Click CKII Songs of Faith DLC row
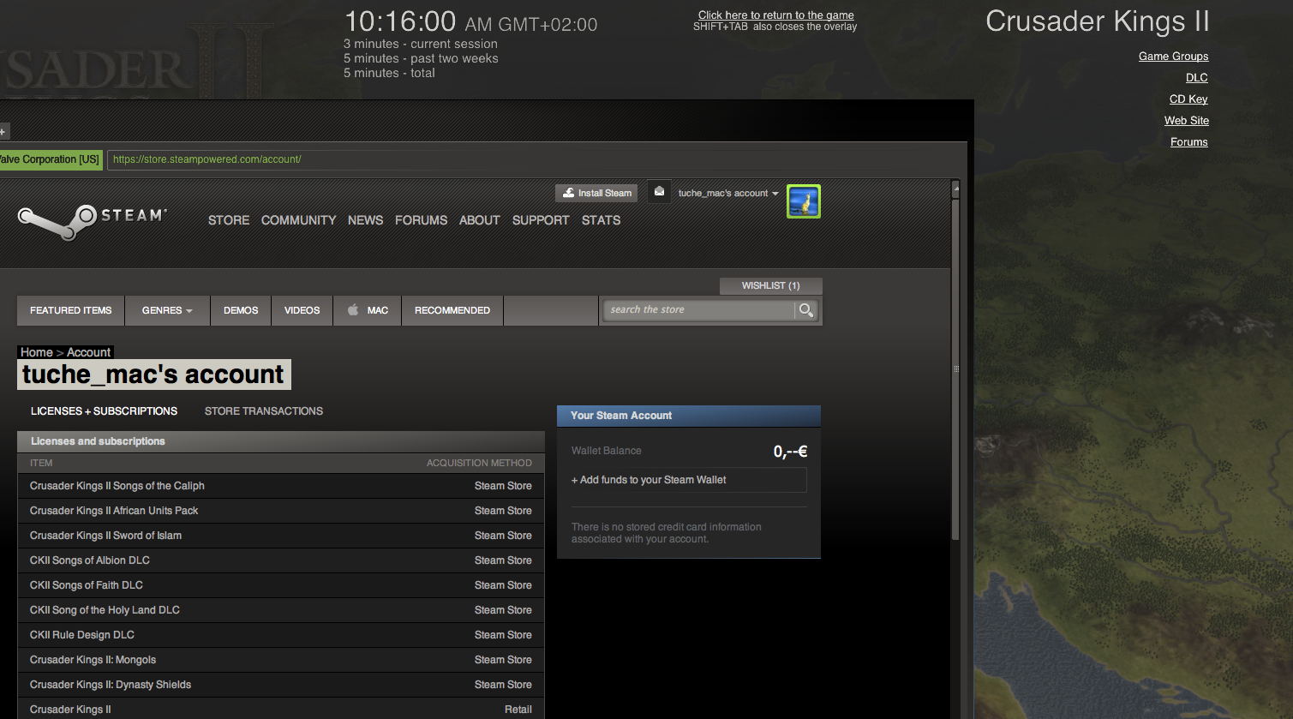The image size is (1293, 719). point(281,585)
